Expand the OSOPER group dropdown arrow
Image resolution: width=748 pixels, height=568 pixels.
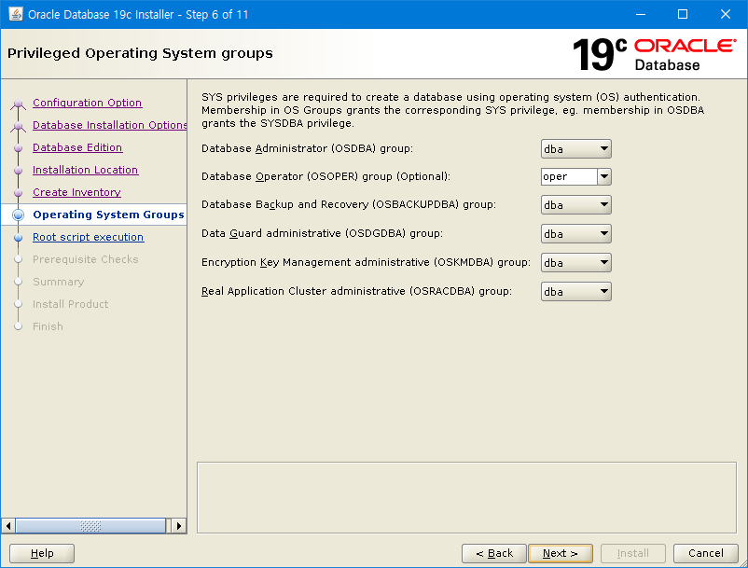pos(604,177)
